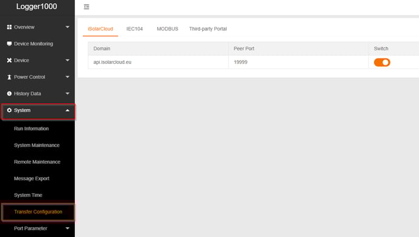Click the Device Monitoring monitor icon
The image size is (419, 237).
9,43
